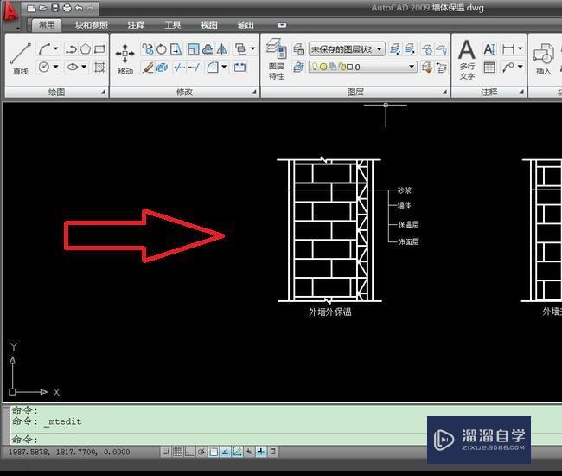
Task: Select the trim tool
Action: click(x=179, y=68)
